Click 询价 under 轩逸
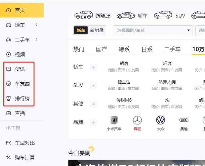The height and width of the screenshot is (166, 205). point(155,70)
